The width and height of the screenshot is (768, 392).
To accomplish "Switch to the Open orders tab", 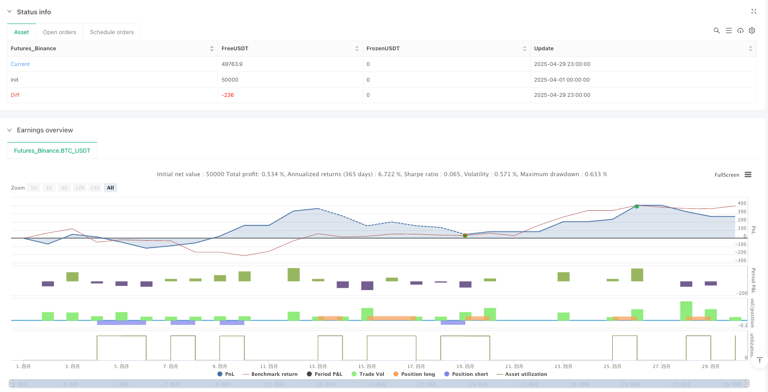I will click(x=59, y=32).
